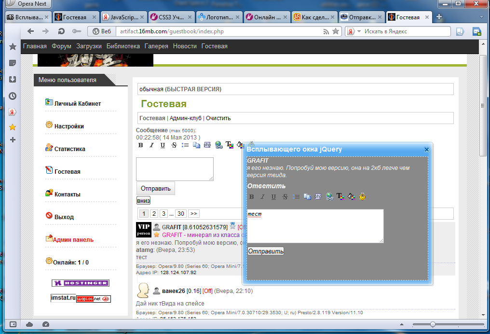The height and width of the screenshot is (334, 490).
Task: Click the page vertical scrollbar
Action: pos(483,105)
